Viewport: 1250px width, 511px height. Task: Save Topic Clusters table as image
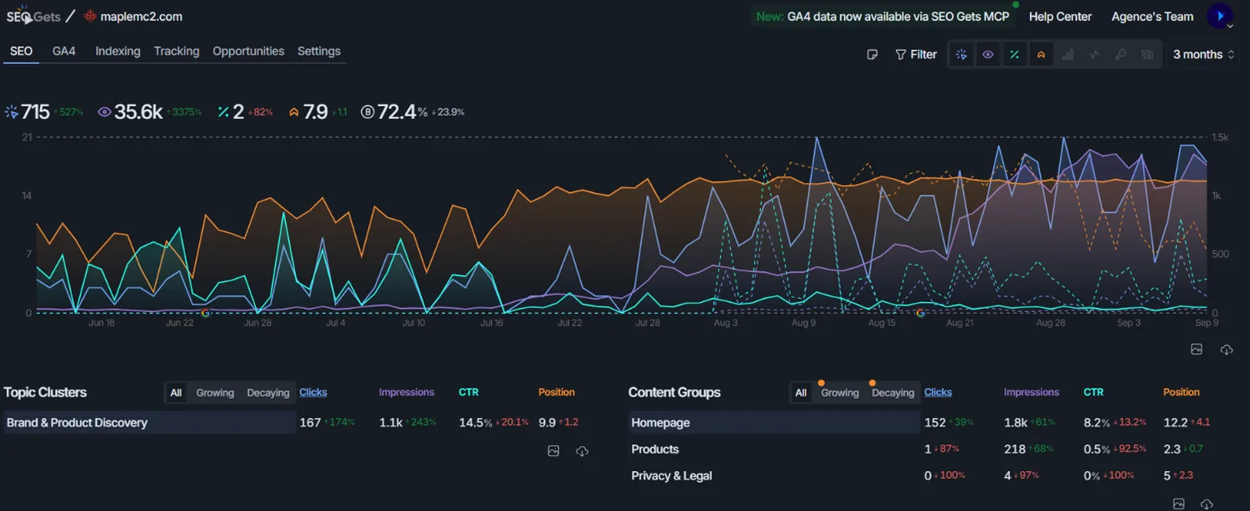click(x=553, y=451)
